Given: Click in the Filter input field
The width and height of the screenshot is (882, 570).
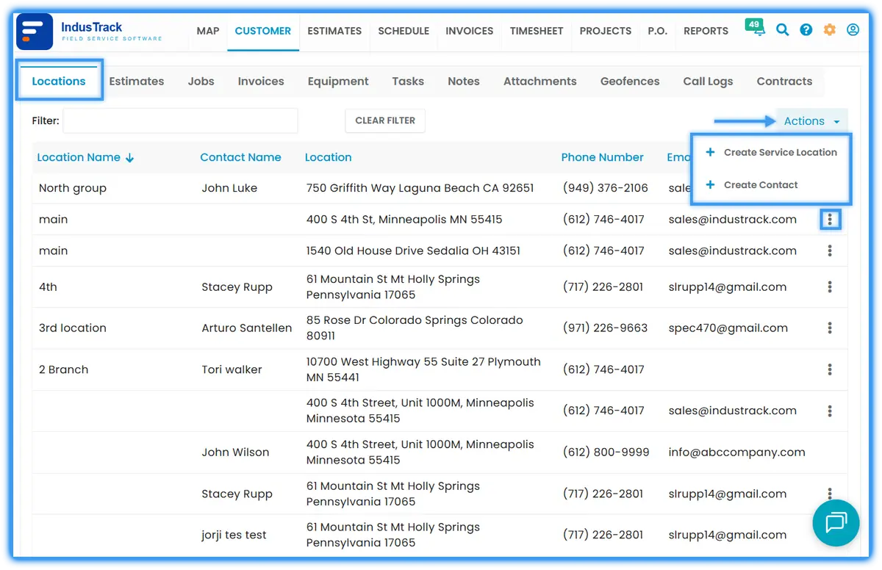Looking at the screenshot, I should pyautogui.click(x=180, y=120).
